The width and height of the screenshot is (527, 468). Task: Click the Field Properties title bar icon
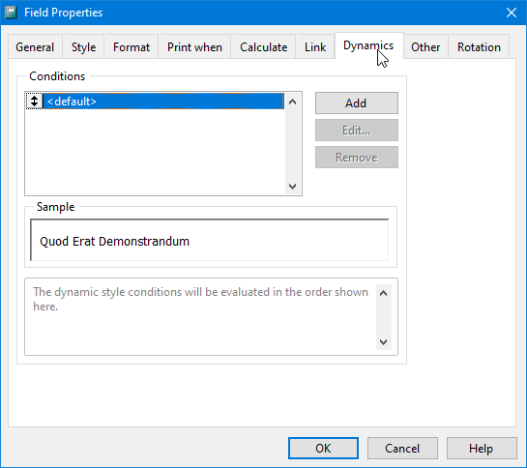pyautogui.click(x=11, y=13)
